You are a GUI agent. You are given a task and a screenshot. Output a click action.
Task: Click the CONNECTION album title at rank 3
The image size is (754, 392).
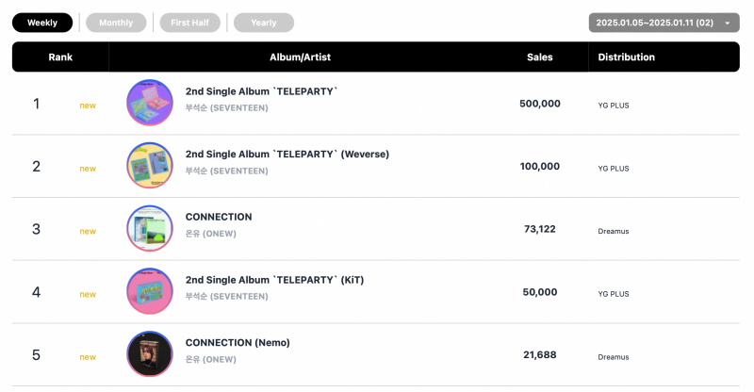[x=219, y=217]
